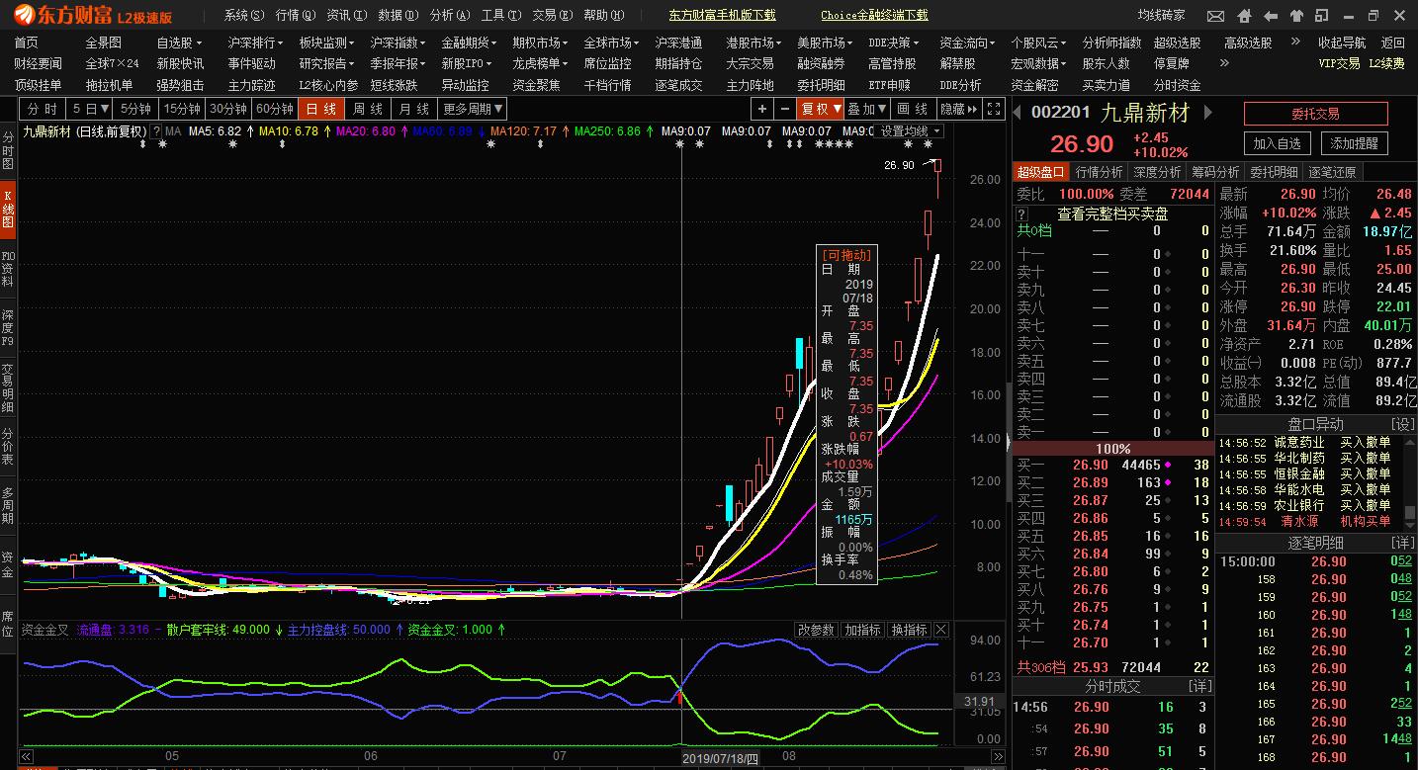Click 查看完整档买卖盘 link
This screenshot has height=770, width=1418.
coord(1112,214)
